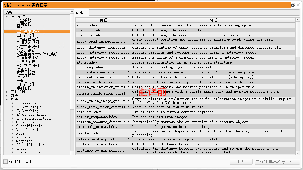Select angle_ll.hdev example

coord(185,30)
